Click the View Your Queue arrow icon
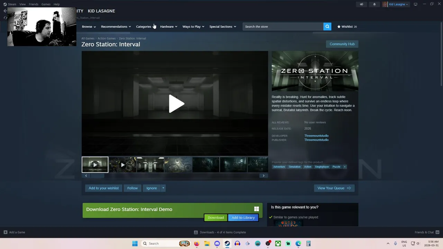 [x=349, y=188]
